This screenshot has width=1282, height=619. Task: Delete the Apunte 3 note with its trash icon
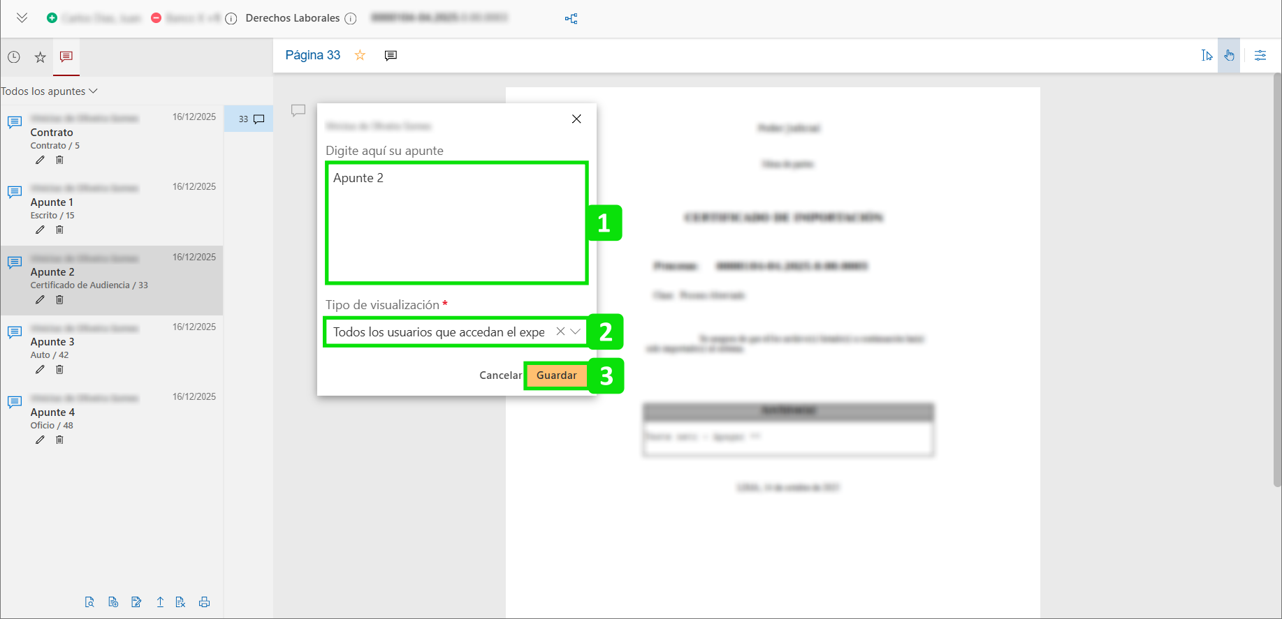(x=59, y=369)
